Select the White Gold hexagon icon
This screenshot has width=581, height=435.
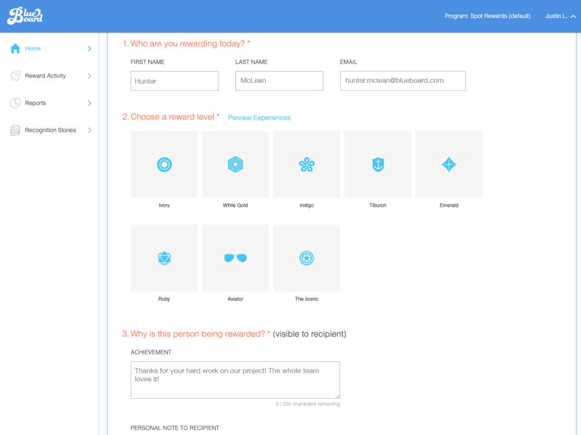point(235,164)
